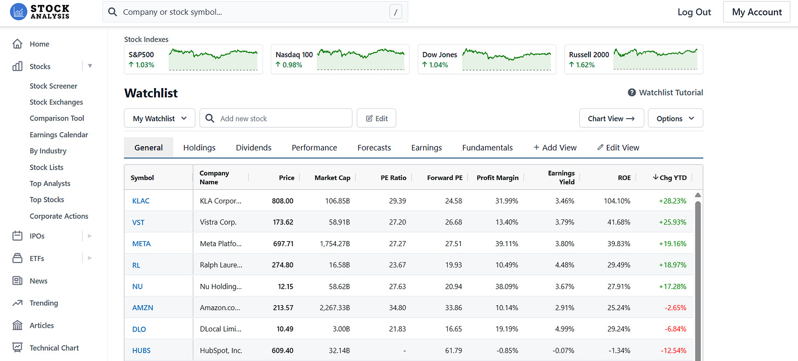Screen dimensions: 798x361
Task: Open the By Industry sidebar link
Action: [48, 151]
